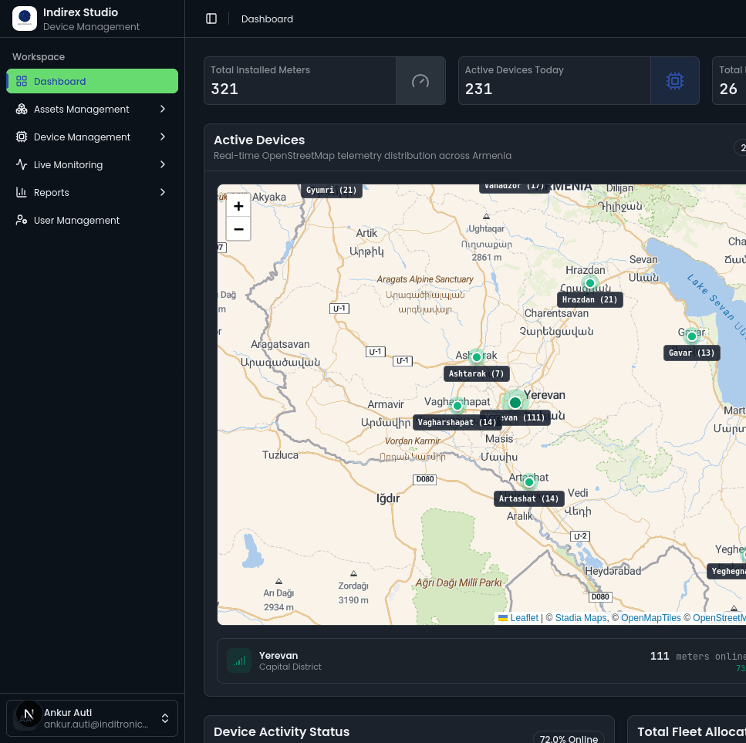The height and width of the screenshot is (743, 746).
Task: Click the Yerevan map marker
Action: click(x=515, y=403)
